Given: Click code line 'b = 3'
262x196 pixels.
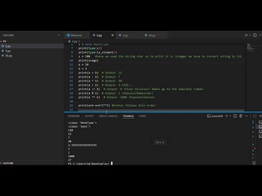Looking at the screenshot, I should (83, 69).
